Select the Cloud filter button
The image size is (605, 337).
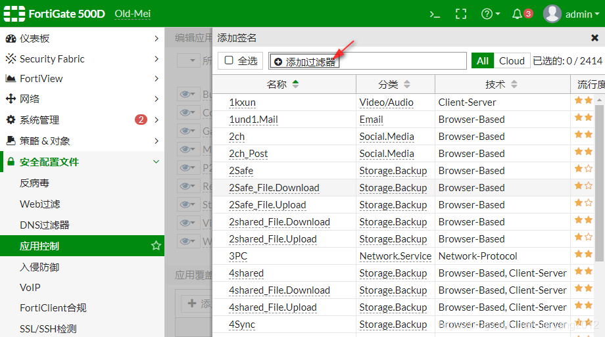point(512,61)
